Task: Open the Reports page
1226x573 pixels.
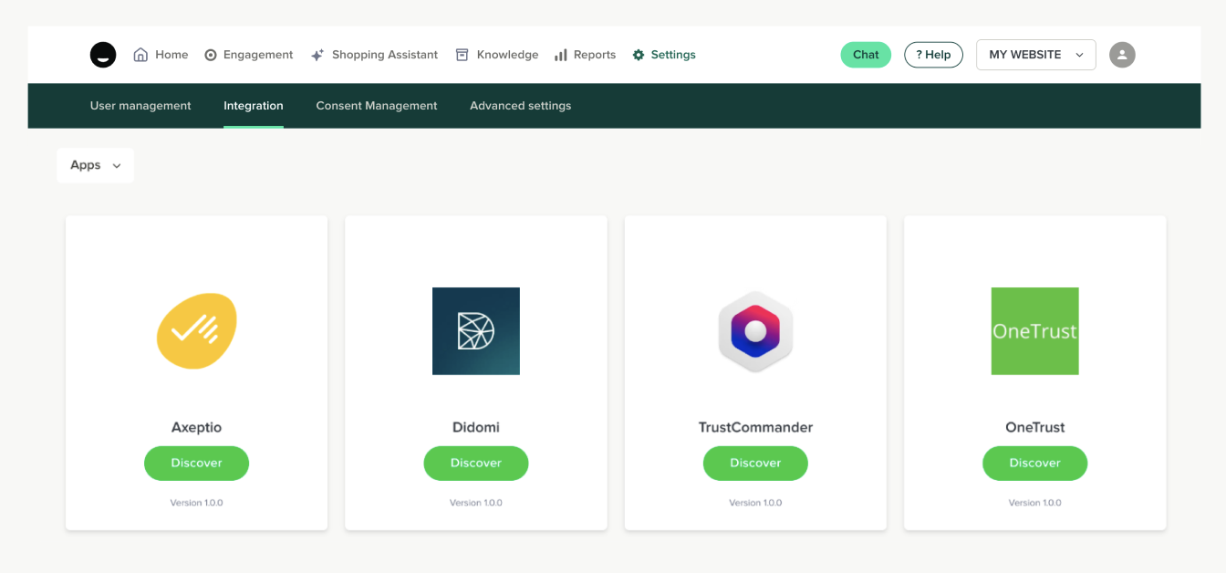Action: click(585, 55)
